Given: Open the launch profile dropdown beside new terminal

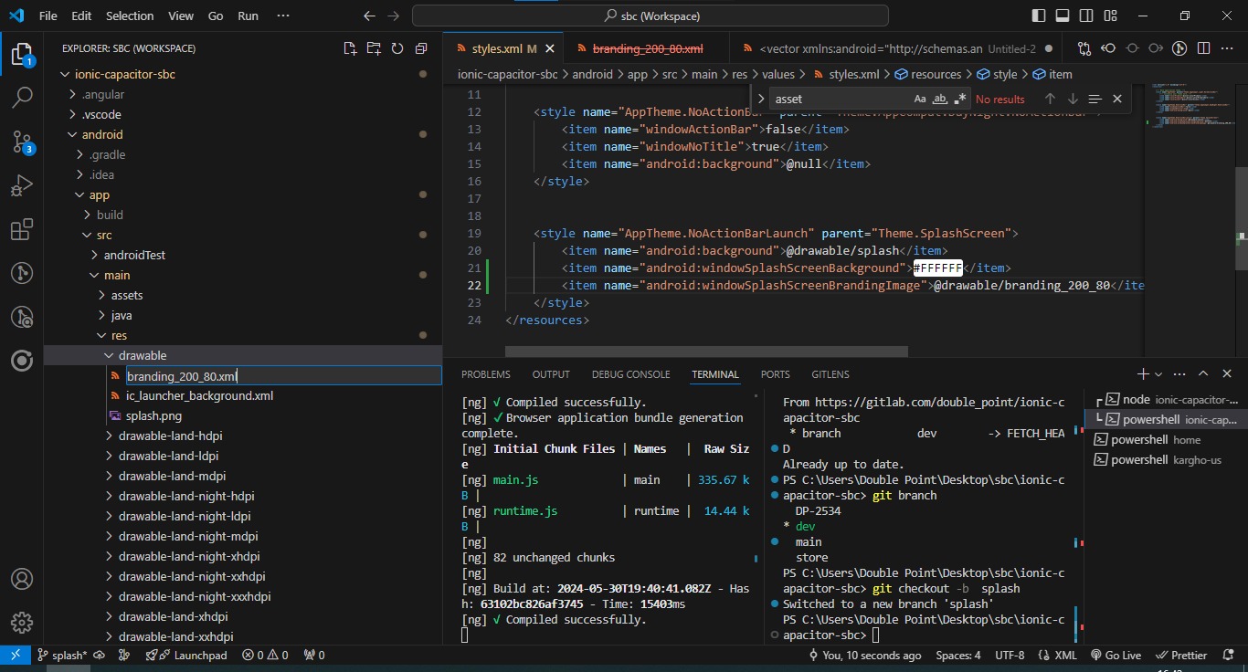Looking at the screenshot, I should [x=1158, y=374].
